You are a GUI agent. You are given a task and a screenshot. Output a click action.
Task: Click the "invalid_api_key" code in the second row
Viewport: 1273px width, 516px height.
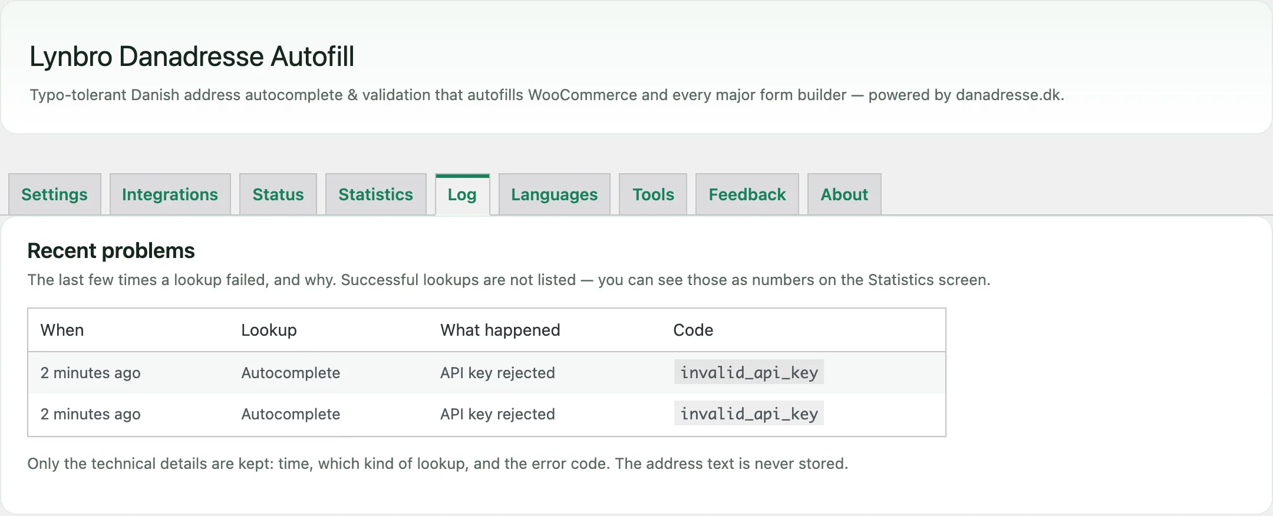point(749,414)
